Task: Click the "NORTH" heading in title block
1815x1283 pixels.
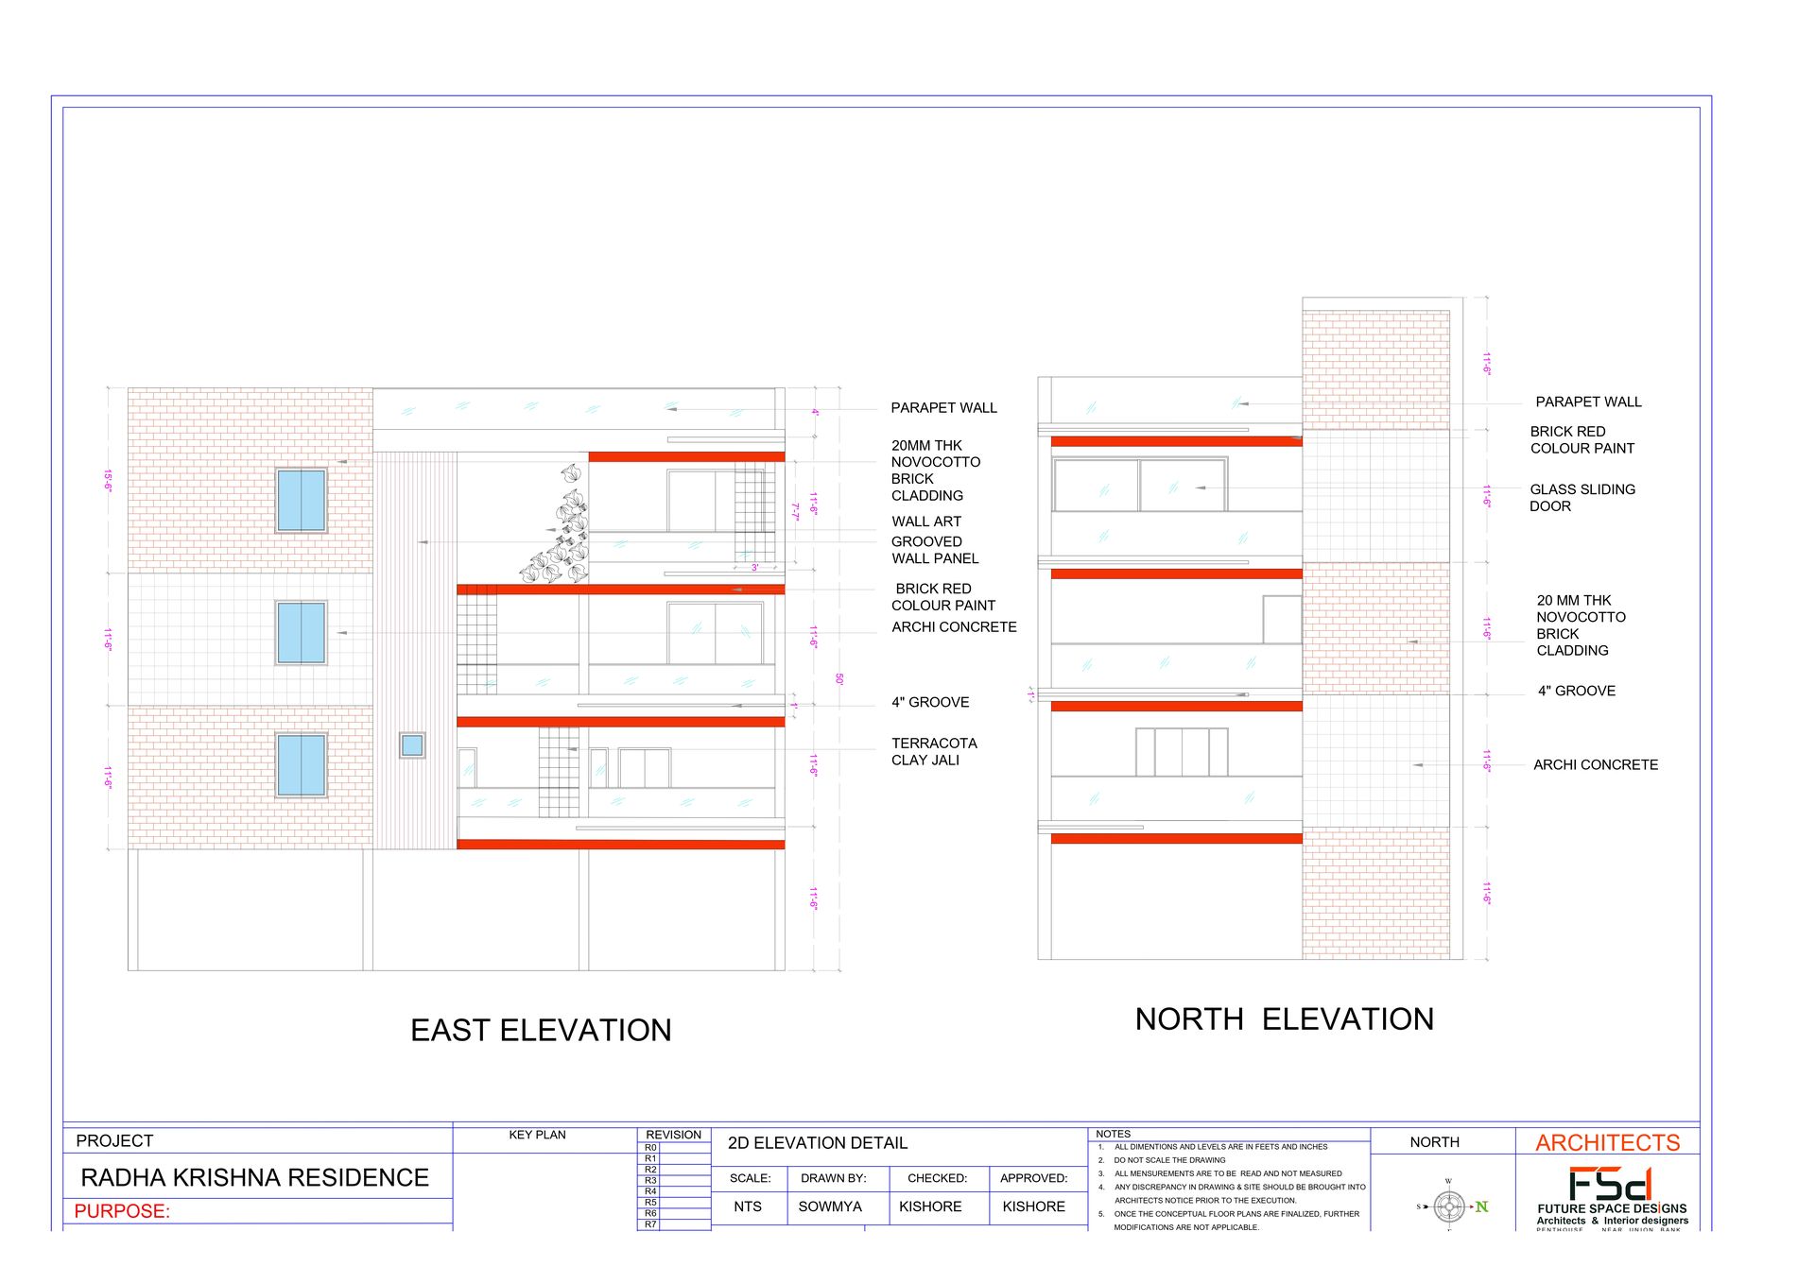Action: [1434, 1142]
